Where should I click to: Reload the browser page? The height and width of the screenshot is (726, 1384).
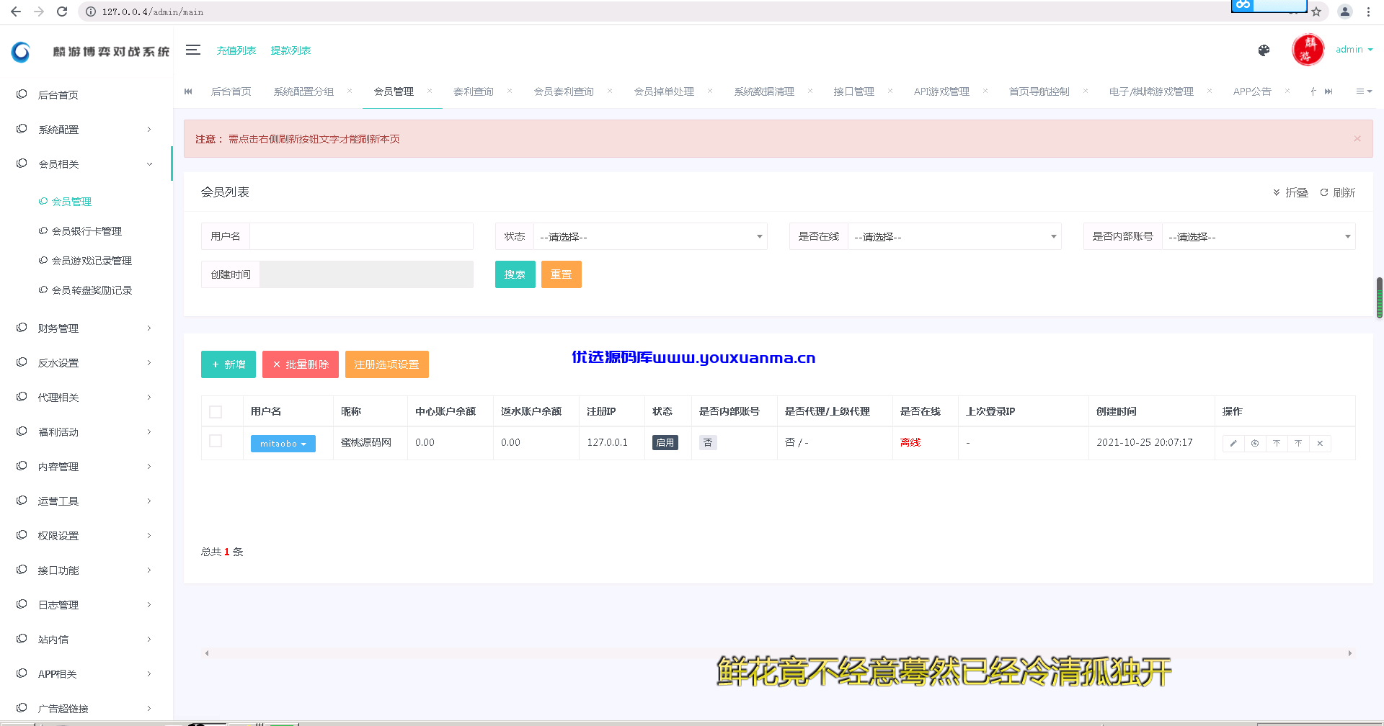click(62, 12)
